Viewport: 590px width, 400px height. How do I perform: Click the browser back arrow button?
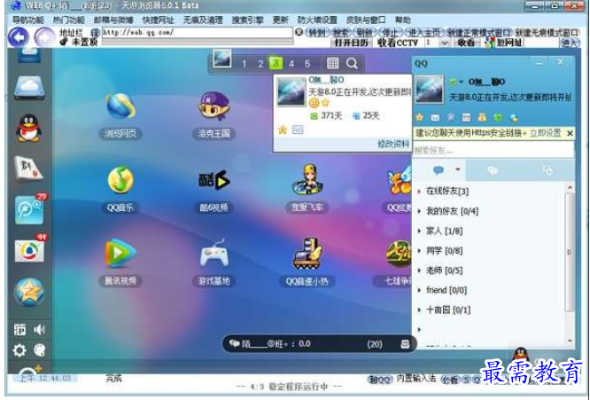coord(18,37)
